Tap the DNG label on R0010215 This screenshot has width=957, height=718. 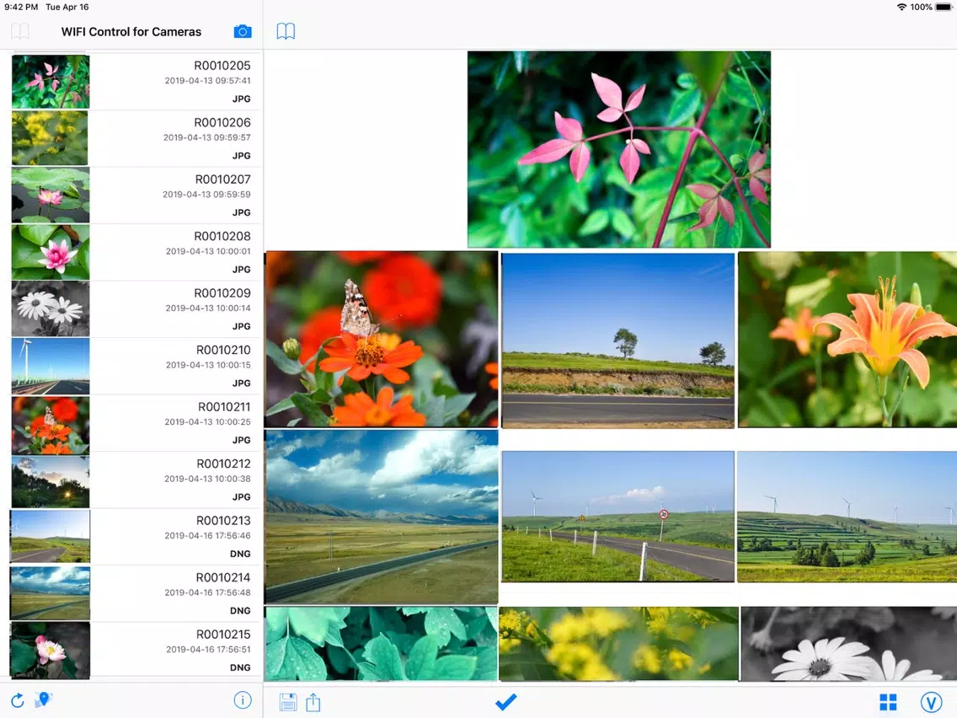[x=240, y=667]
